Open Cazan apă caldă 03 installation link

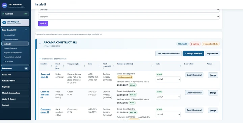pos(45,75)
